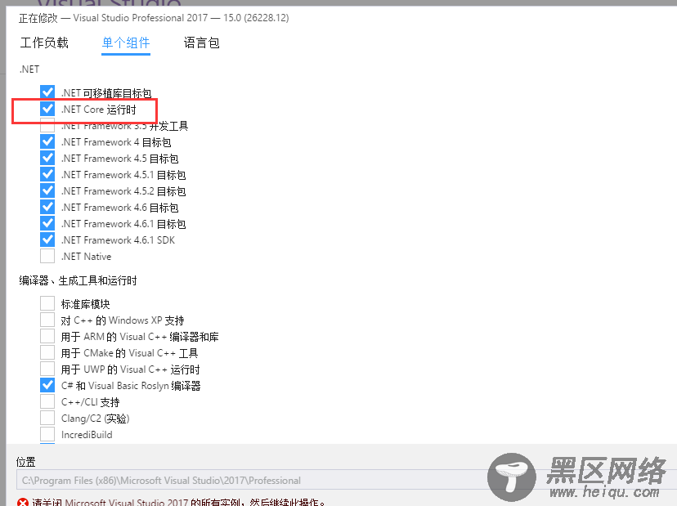Check the IncrediBuild component
Viewport: 677px width, 506px height.
pyautogui.click(x=47, y=434)
